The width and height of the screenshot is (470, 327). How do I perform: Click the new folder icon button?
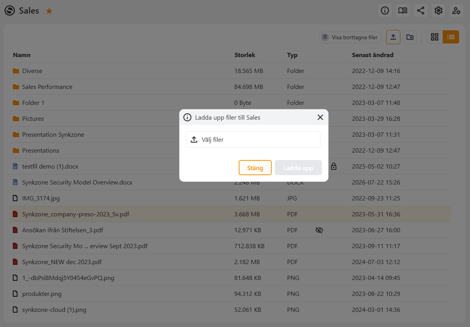pyautogui.click(x=410, y=37)
